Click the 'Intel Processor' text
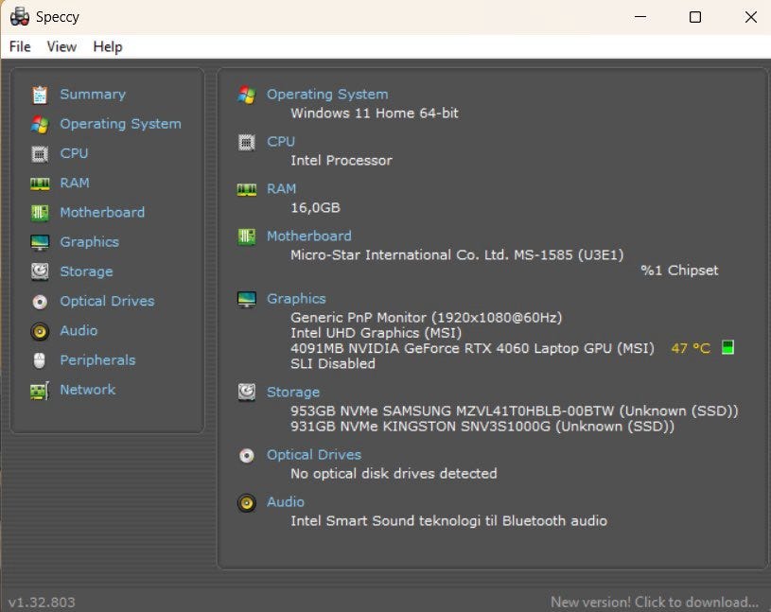Screen dimensions: 771x612 [342, 160]
